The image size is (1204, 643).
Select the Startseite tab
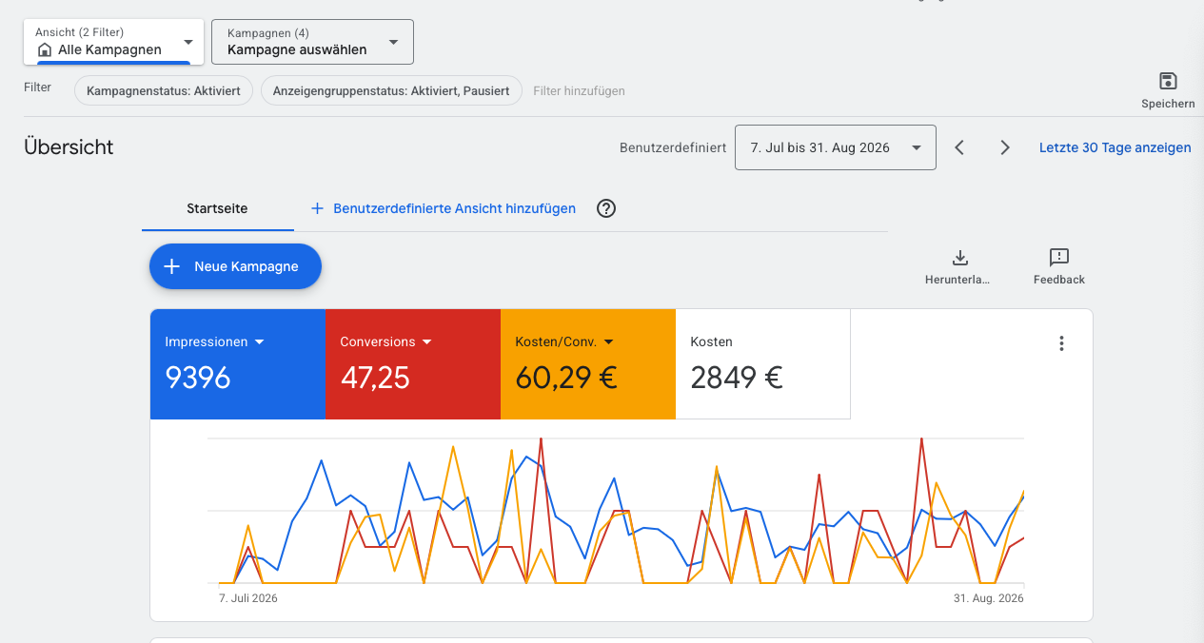pyautogui.click(x=217, y=208)
